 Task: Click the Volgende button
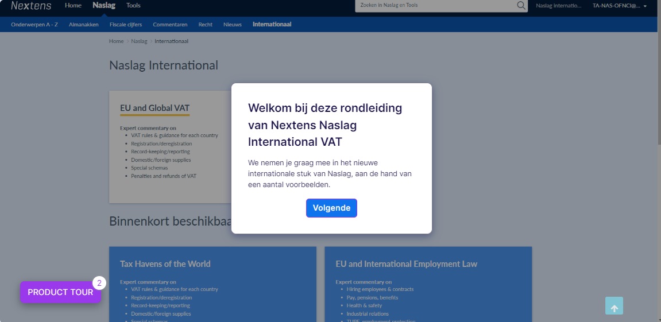click(x=331, y=208)
